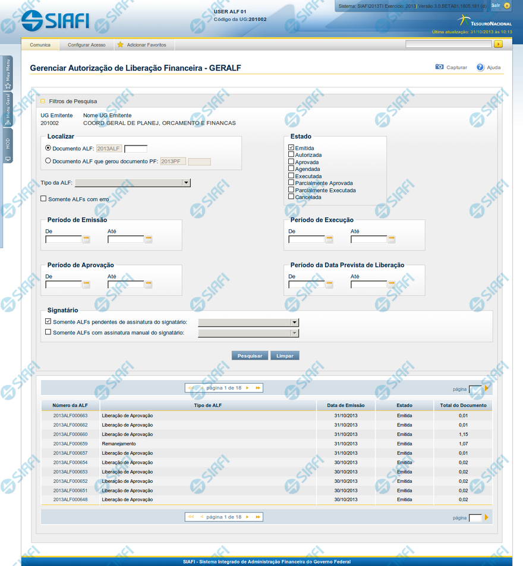Open the Tipo da ALF dropdown
Viewport: 523px width, 566px height.
click(x=186, y=183)
